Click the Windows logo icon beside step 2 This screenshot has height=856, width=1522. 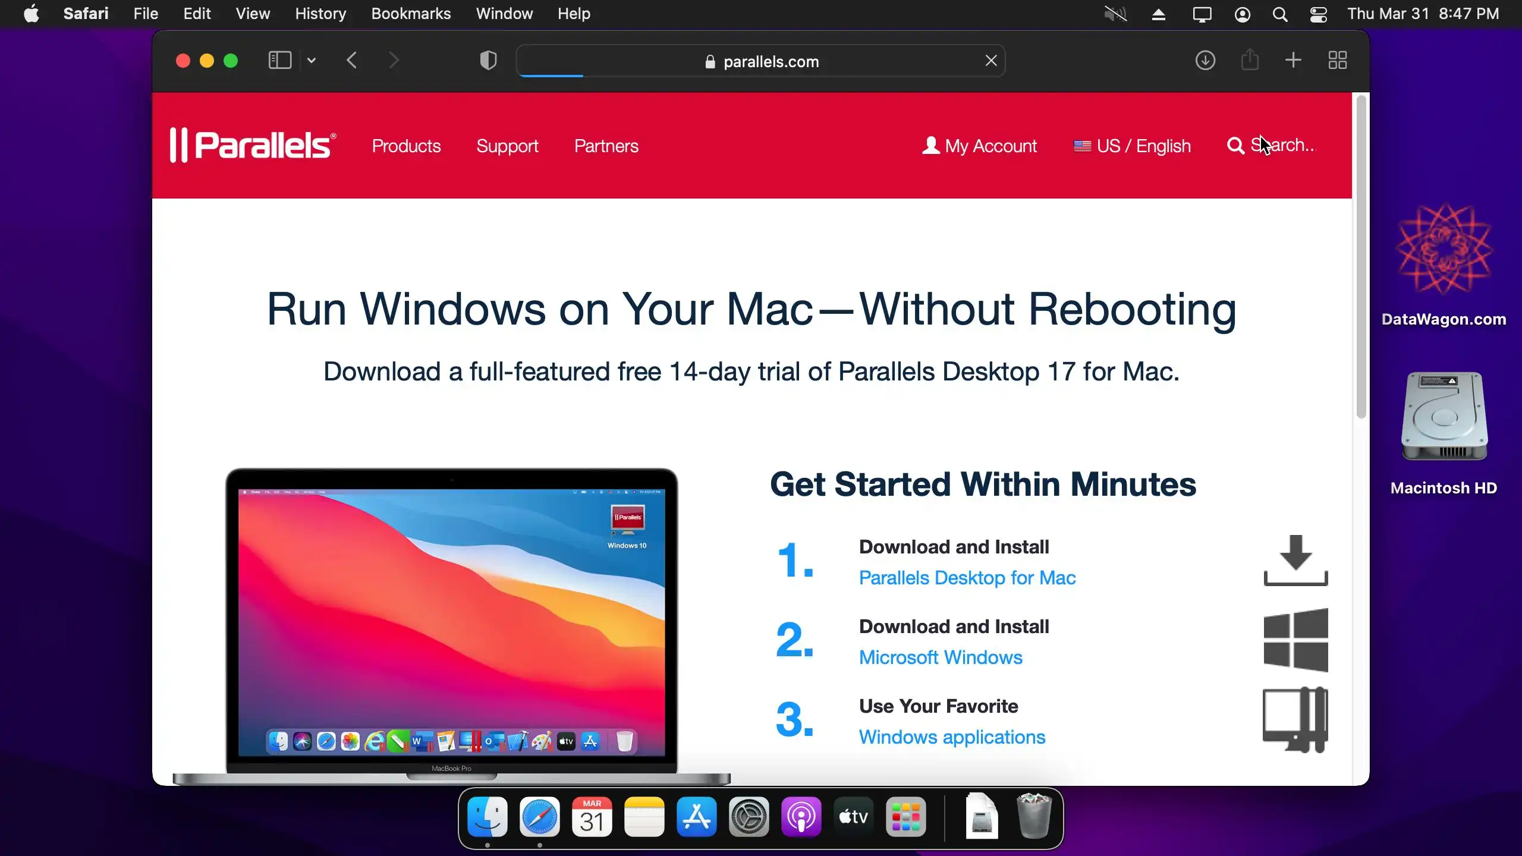1295,640
